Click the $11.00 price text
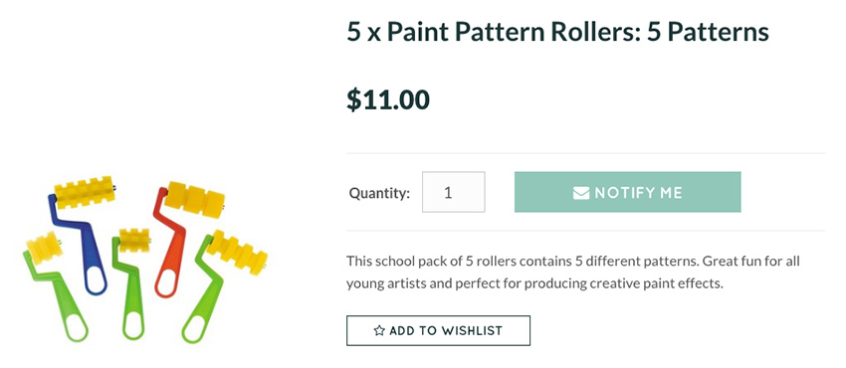 point(388,99)
